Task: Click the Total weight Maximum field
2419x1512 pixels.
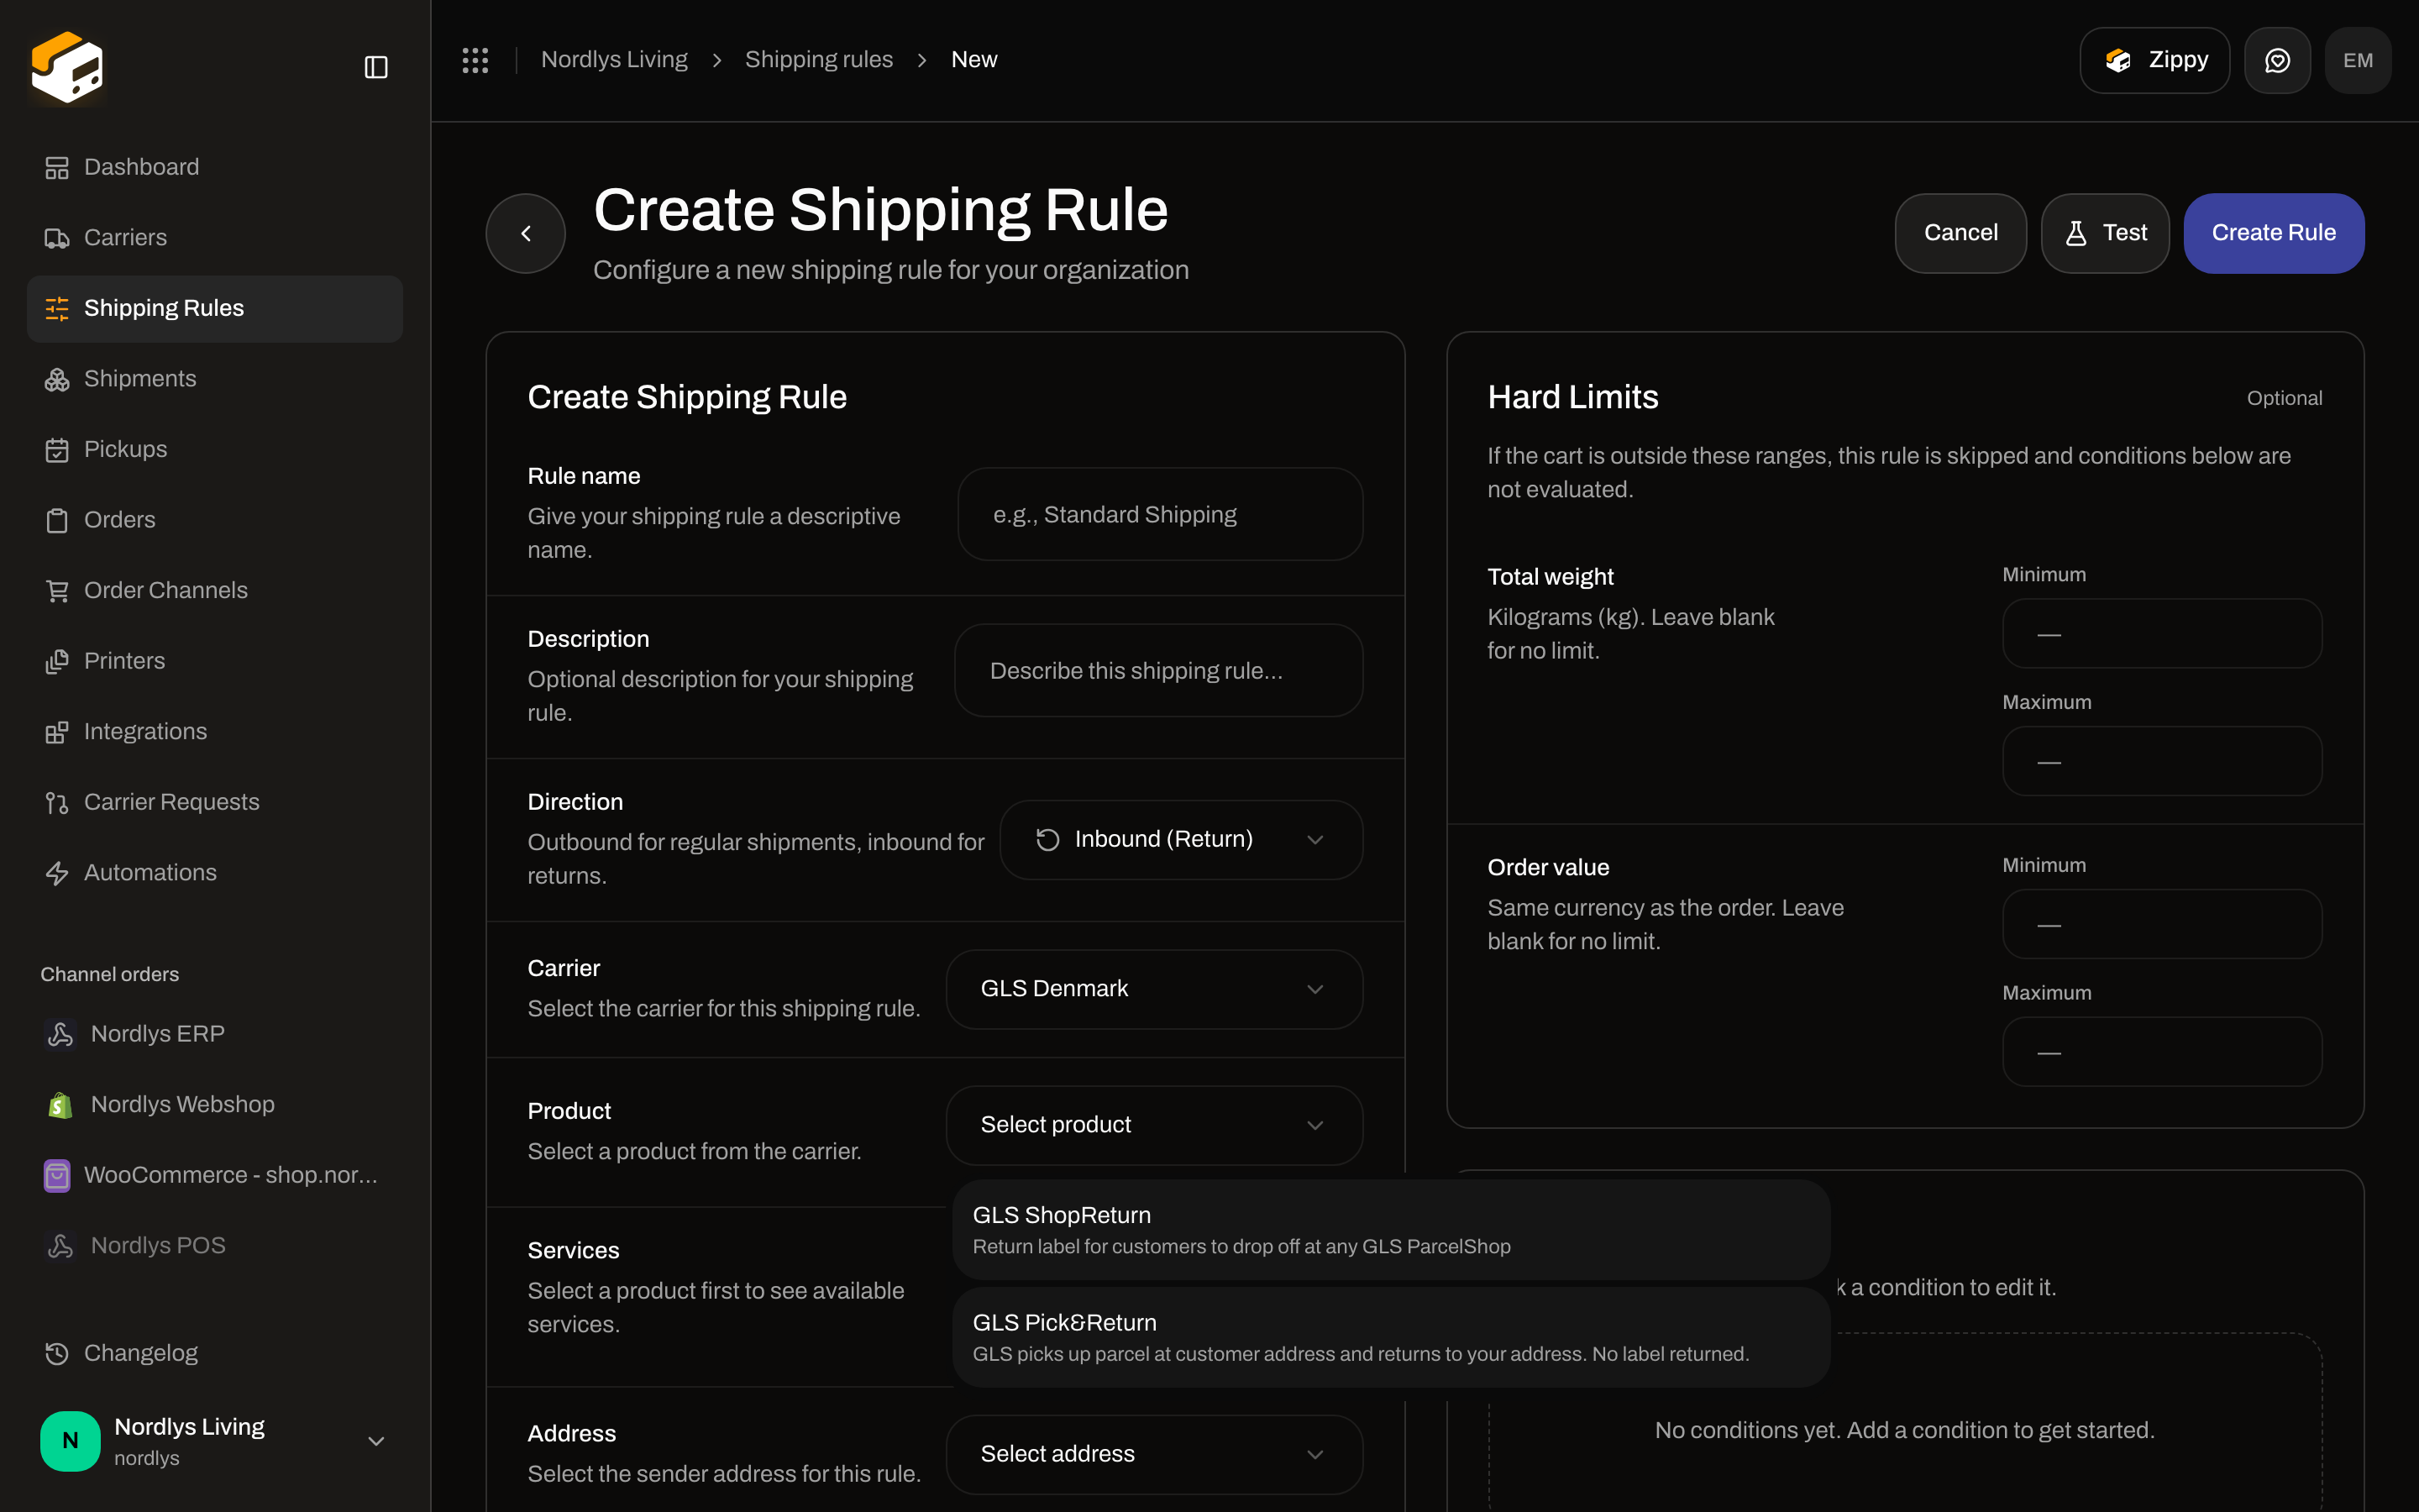Action: pyautogui.click(x=2162, y=762)
